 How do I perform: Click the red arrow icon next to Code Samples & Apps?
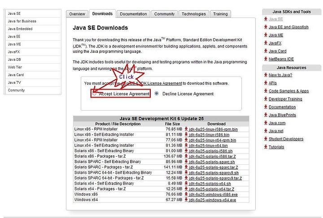(266, 91)
